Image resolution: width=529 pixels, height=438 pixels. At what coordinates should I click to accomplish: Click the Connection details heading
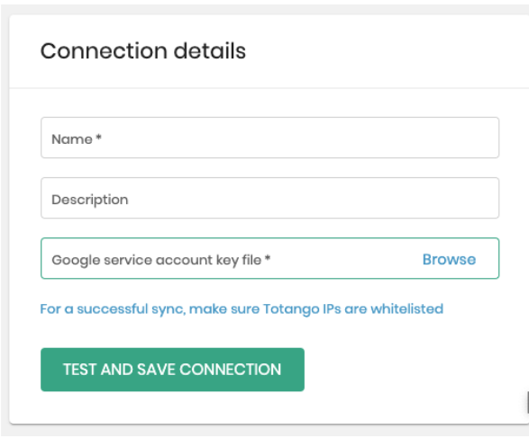tap(143, 51)
